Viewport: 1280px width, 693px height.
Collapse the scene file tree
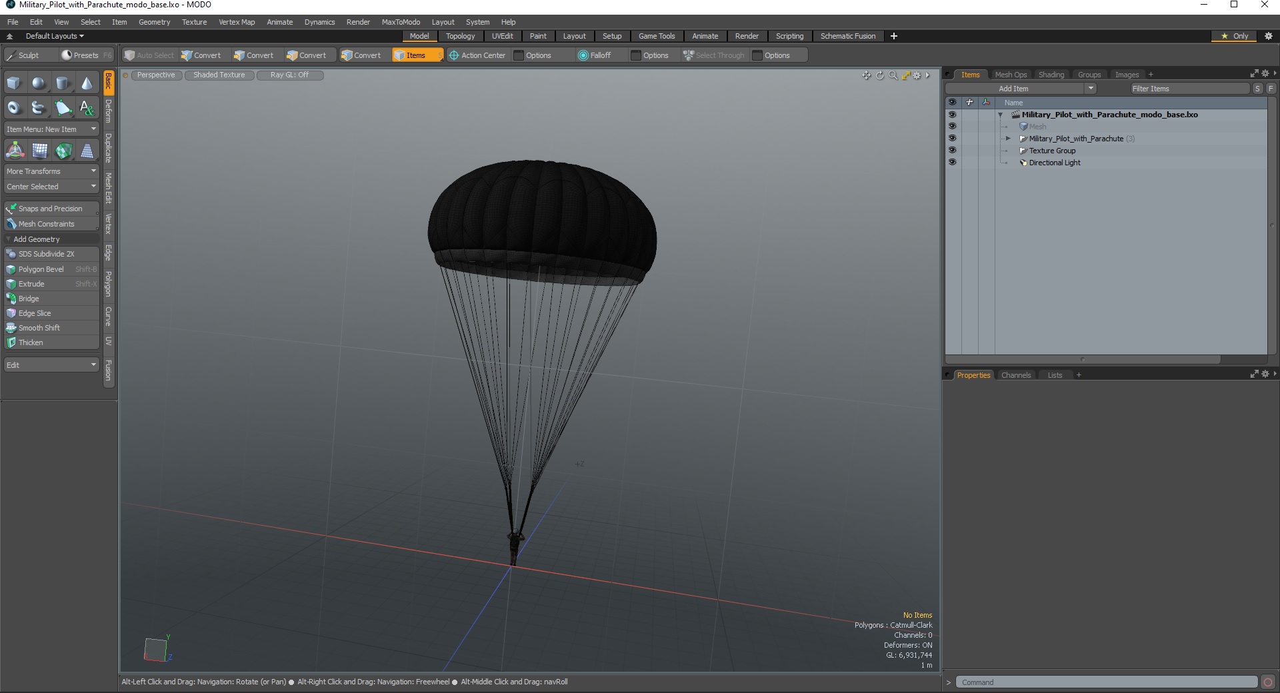coord(1000,115)
